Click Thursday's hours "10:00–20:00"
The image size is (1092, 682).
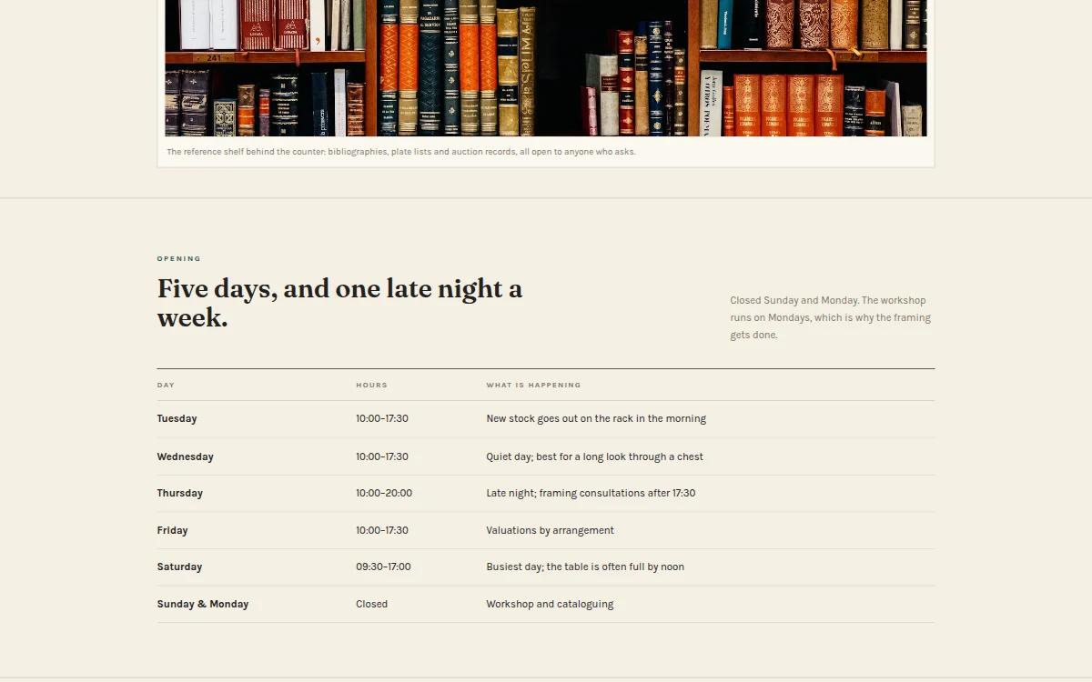click(384, 494)
